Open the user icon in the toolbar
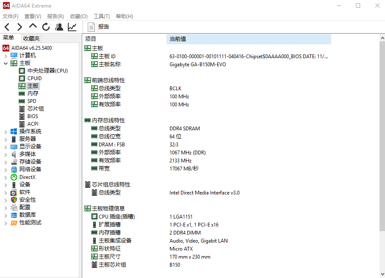Image resolution: width=385 pixels, height=278 pixels. [59, 27]
